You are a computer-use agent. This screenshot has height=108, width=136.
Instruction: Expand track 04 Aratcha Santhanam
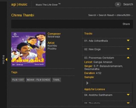click(128, 95)
